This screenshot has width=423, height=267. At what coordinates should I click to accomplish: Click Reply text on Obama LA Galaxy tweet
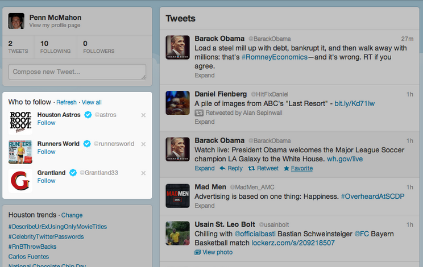(x=235, y=168)
